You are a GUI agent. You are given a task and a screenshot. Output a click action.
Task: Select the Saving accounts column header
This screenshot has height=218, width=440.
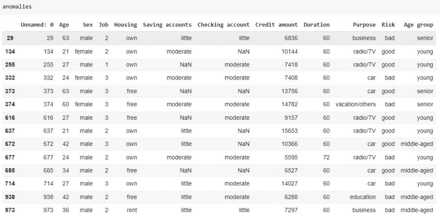(x=167, y=25)
